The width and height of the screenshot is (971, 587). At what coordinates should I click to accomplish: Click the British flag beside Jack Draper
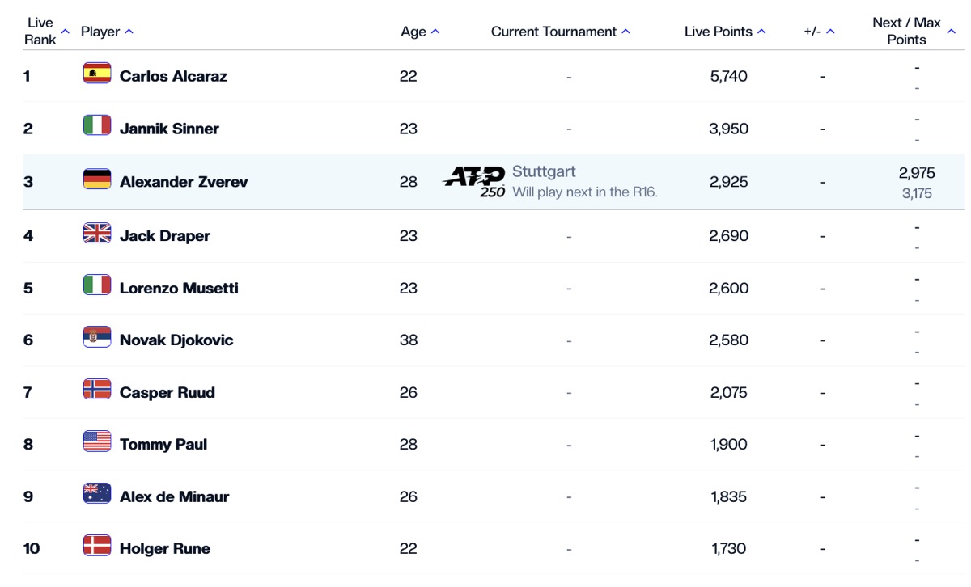97,234
